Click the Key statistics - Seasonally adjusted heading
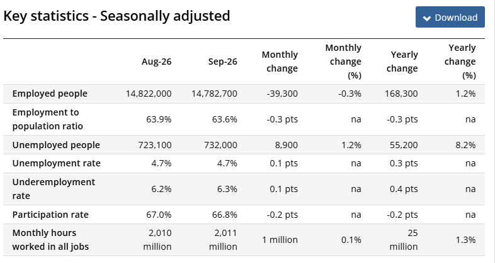 pos(117,16)
